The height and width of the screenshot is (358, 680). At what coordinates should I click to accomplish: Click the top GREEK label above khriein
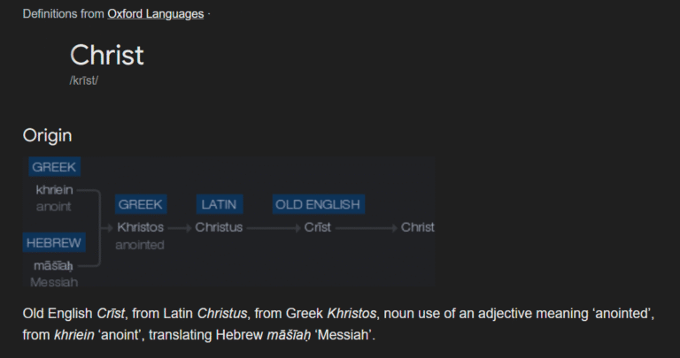[x=55, y=167]
